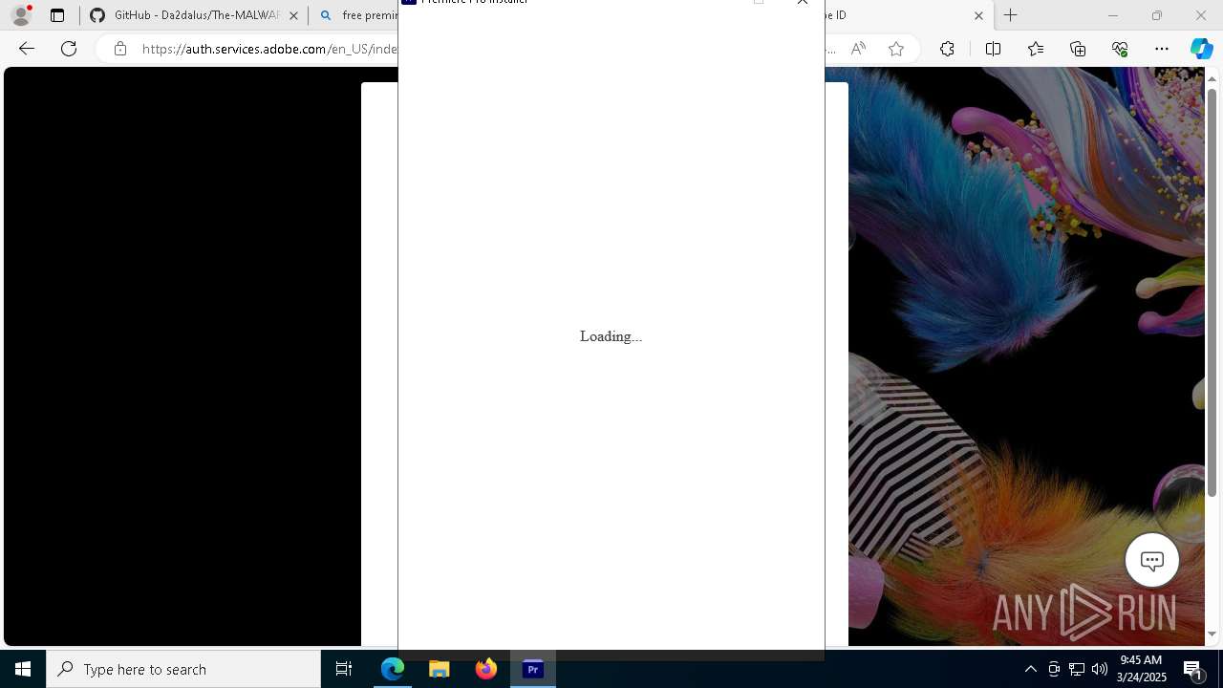Show hidden system tray icons
The image size is (1223, 688).
point(1030,669)
